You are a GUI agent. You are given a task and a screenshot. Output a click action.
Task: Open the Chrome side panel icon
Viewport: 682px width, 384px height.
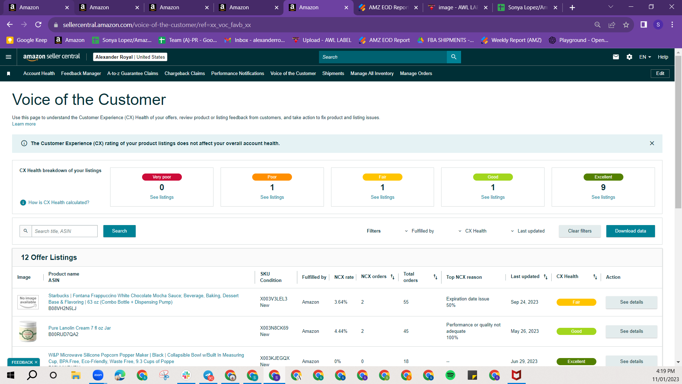pos(644,25)
